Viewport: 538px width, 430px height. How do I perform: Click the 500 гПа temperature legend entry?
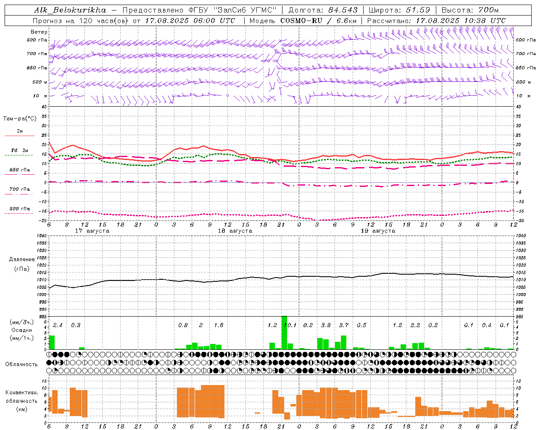pos(19,209)
